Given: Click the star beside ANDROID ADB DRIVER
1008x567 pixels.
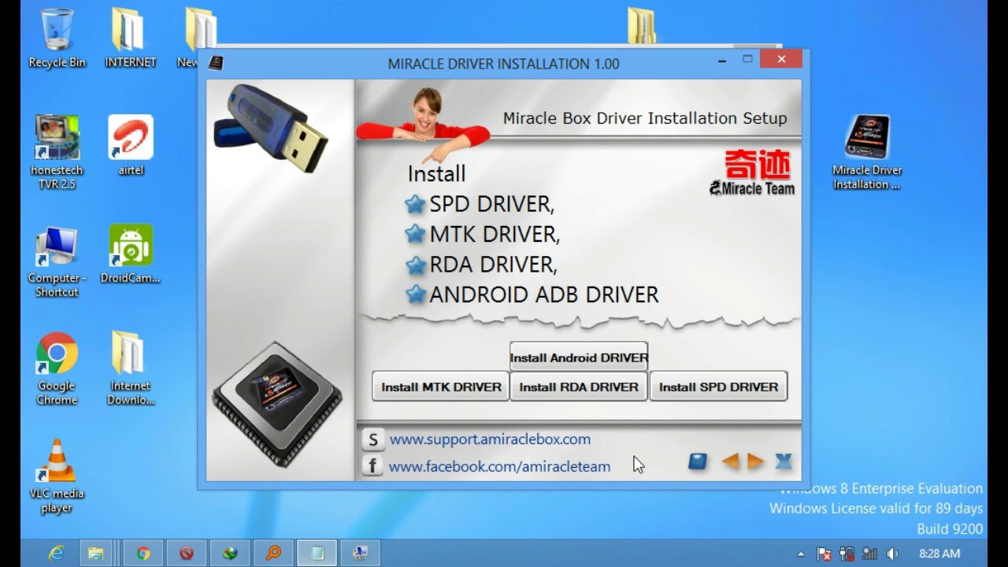Looking at the screenshot, I should [x=415, y=295].
